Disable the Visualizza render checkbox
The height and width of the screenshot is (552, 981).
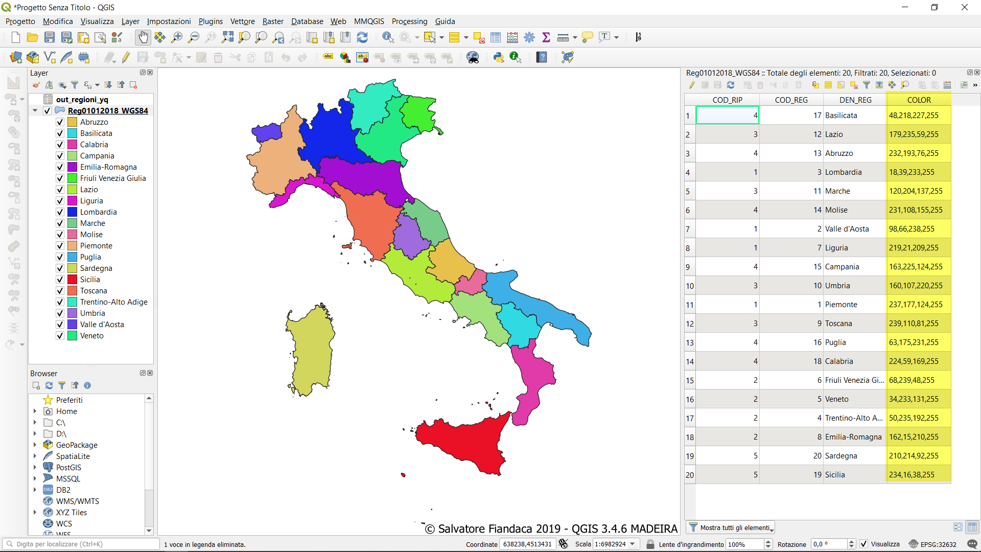(x=863, y=544)
